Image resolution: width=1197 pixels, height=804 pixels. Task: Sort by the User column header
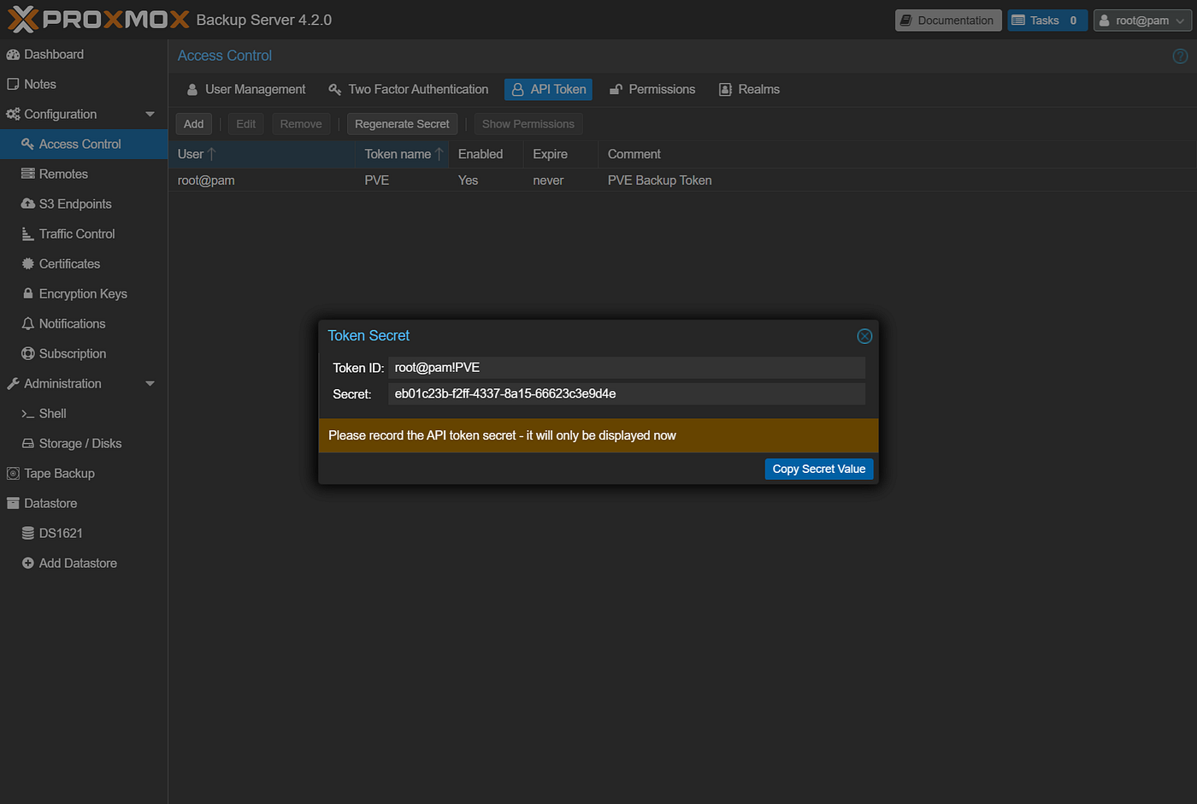coord(262,155)
